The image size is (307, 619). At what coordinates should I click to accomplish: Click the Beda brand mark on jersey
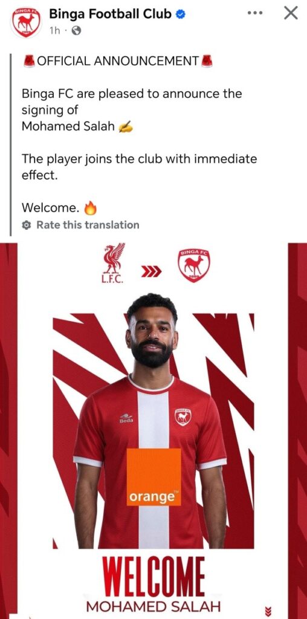click(x=126, y=418)
